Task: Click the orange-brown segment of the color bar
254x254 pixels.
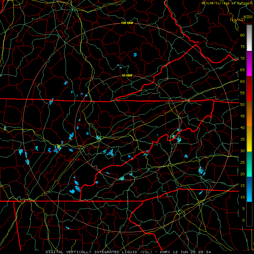Action: [249, 114]
